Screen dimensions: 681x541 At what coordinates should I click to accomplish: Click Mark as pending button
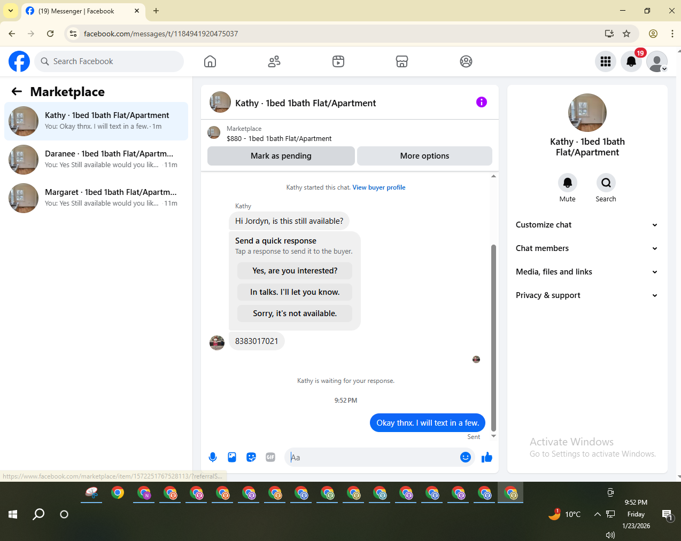(281, 156)
